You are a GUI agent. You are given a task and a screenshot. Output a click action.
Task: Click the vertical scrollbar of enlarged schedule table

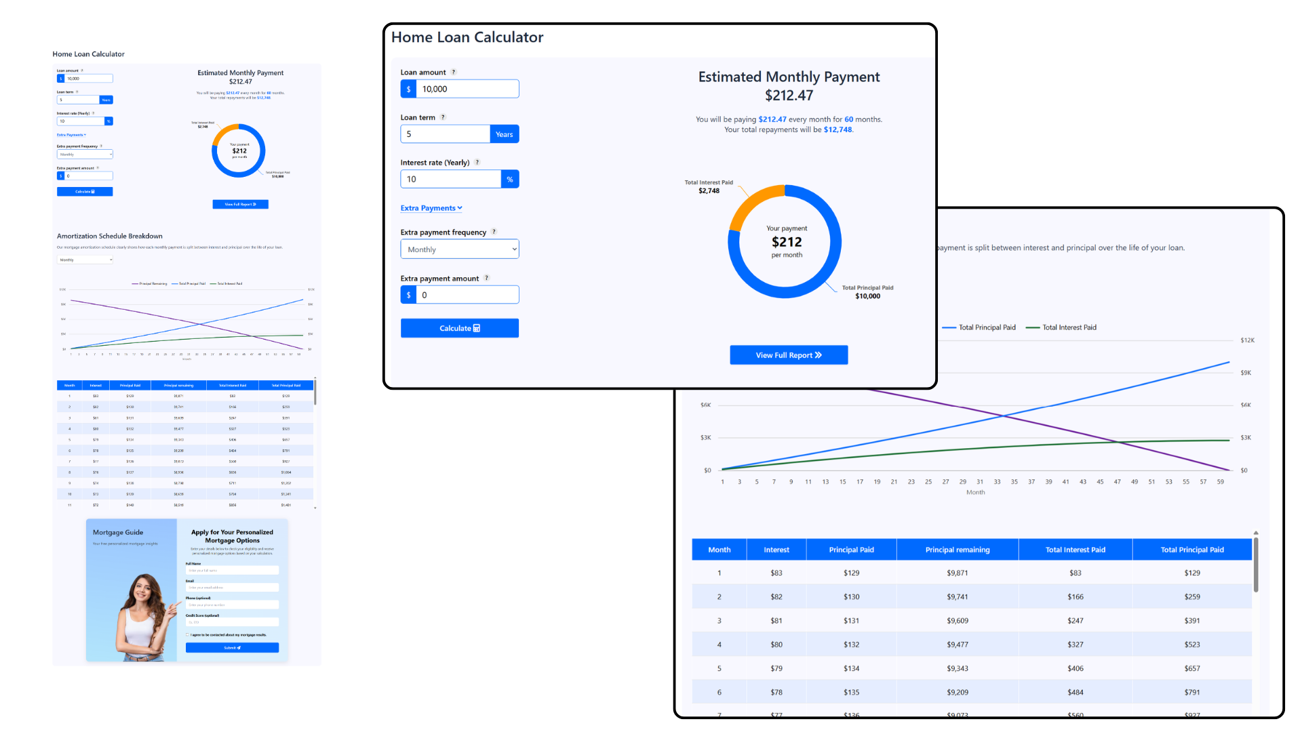1256,565
